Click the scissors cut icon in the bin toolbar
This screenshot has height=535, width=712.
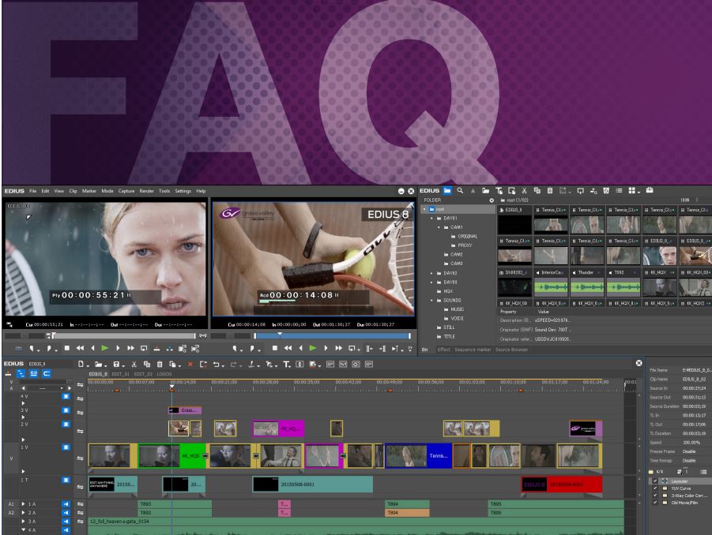(523, 189)
